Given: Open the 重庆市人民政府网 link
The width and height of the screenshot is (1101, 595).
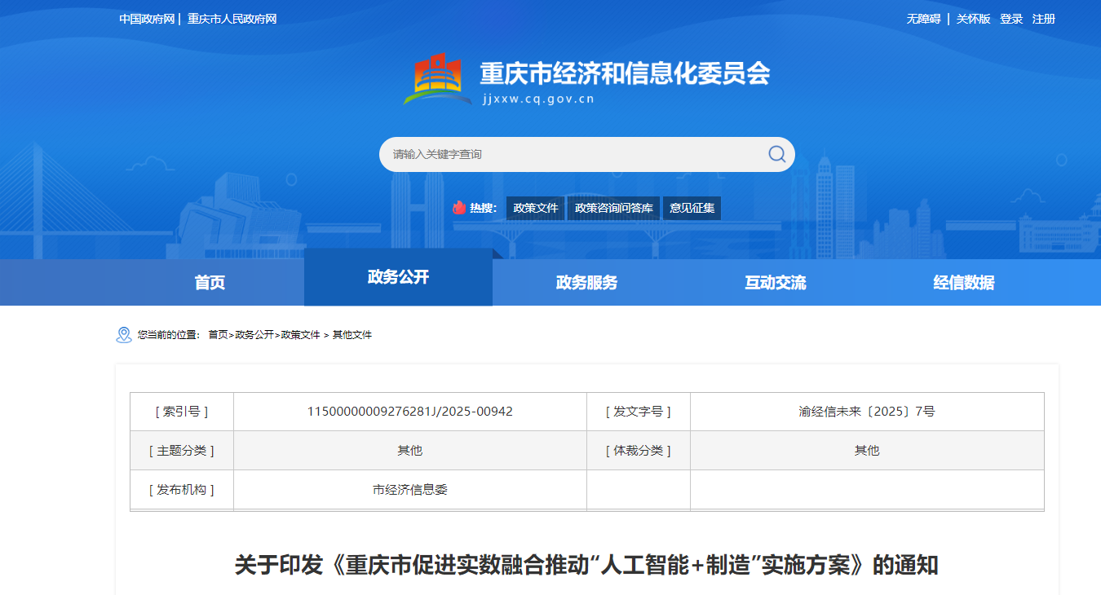Looking at the screenshot, I should coord(232,19).
